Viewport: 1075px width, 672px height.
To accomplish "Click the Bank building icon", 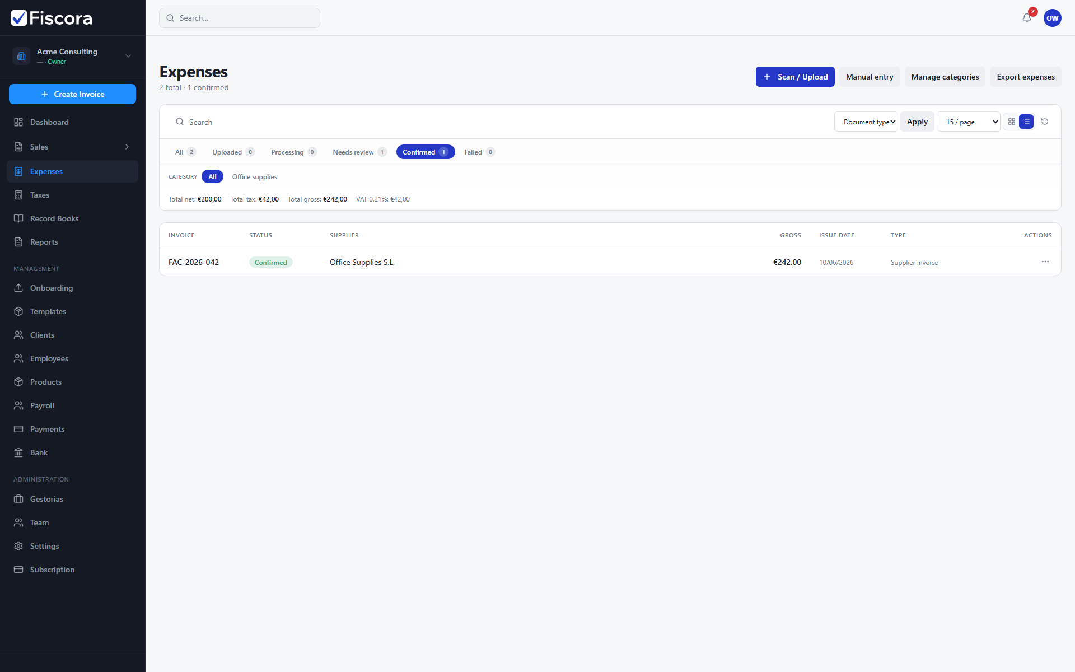I will click(18, 452).
